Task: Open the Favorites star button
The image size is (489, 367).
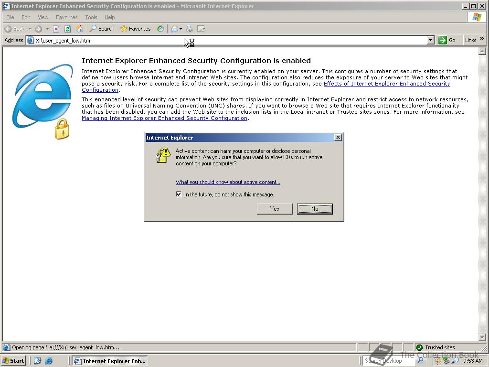Action: 136,29
